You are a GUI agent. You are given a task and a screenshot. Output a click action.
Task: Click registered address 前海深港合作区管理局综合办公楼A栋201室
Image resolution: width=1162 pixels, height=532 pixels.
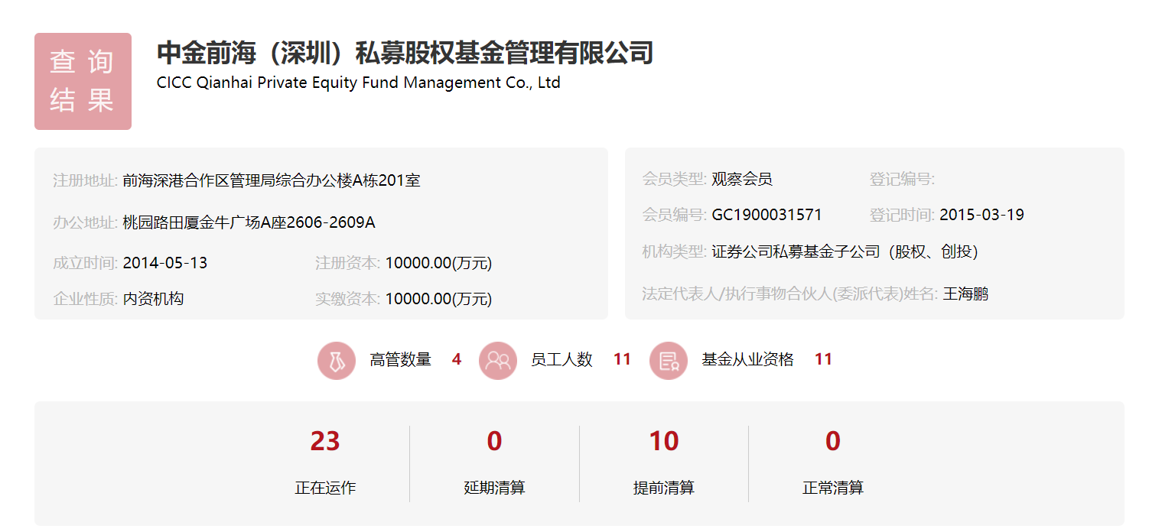point(272,180)
